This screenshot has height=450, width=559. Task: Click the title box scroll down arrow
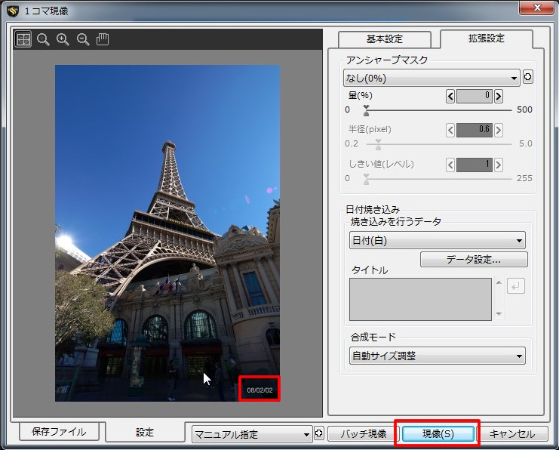coord(499,314)
